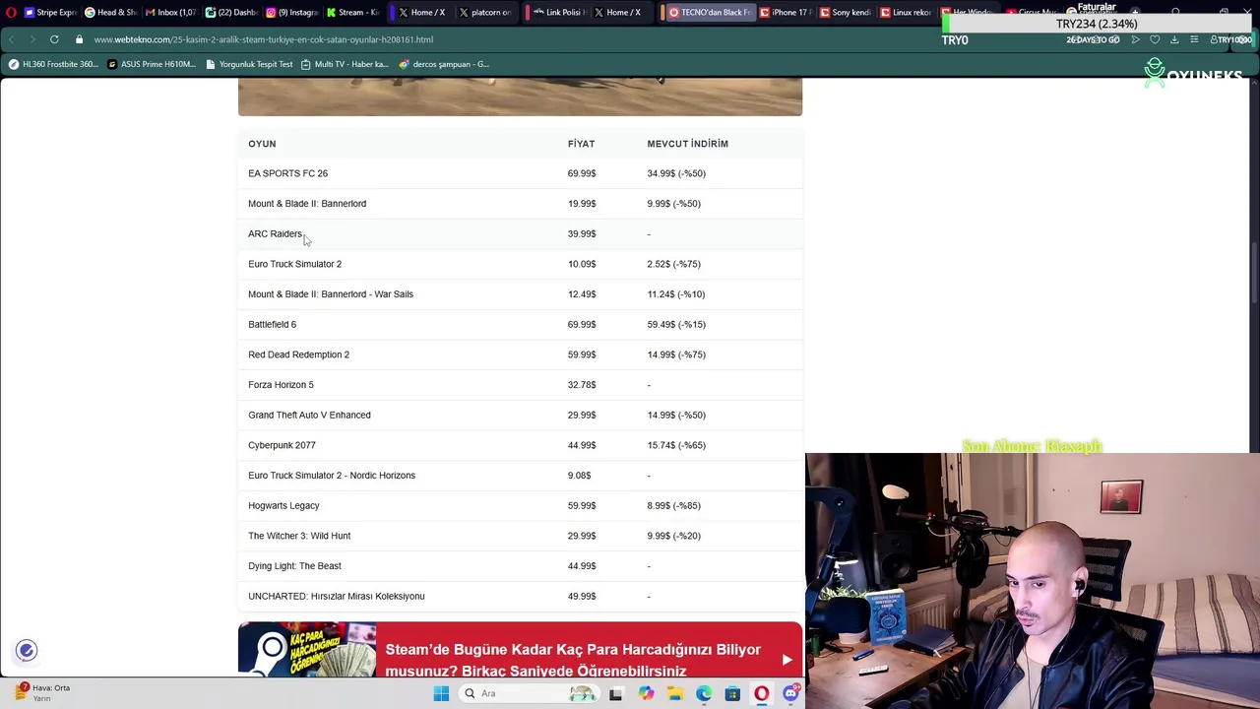Click the MEVCUT İNDİRİM column header
The width and height of the screenshot is (1260, 709).
click(687, 144)
